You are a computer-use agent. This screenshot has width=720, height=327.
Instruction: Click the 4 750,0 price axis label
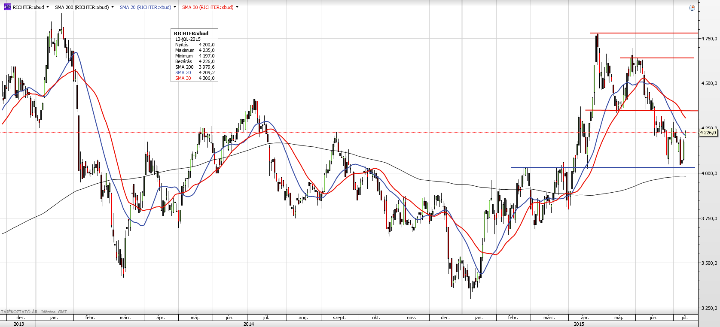point(709,39)
